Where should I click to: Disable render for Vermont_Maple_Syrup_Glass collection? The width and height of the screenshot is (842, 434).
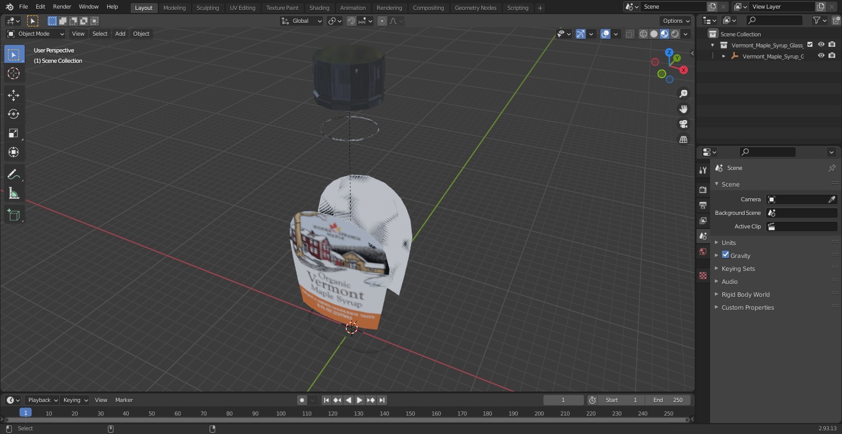[832, 45]
